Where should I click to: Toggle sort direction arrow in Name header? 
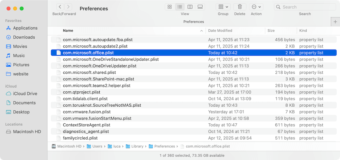tap(201, 31)
